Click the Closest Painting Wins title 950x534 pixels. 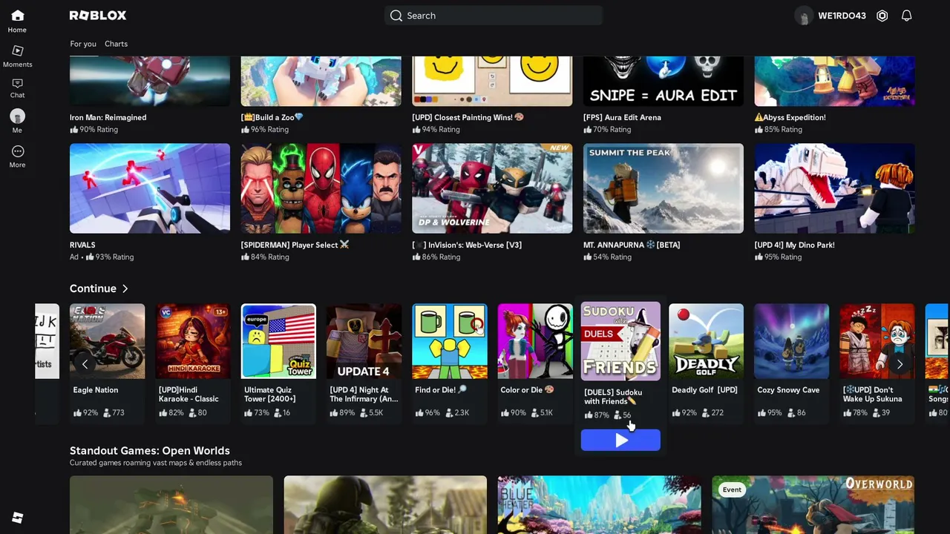(x=468, y=117)
